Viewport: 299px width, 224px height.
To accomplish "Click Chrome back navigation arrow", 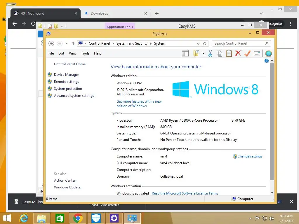I will tap(15, 24).
